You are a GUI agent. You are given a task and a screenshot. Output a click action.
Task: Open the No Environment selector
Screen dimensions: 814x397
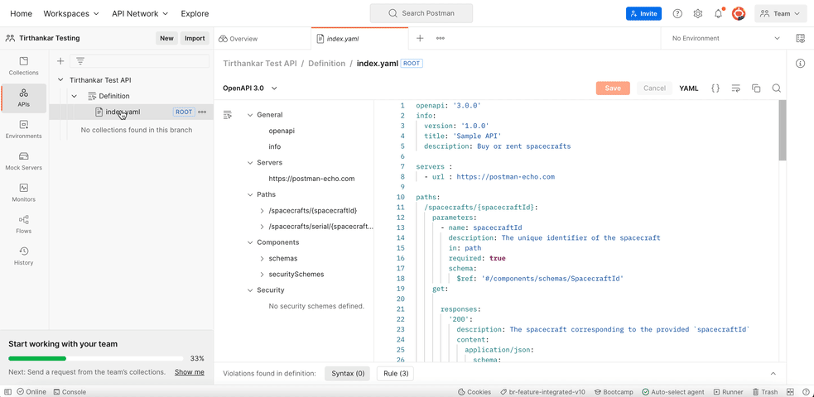[725, 38]
